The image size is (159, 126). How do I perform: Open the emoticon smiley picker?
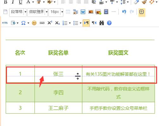tap(34, 23)
